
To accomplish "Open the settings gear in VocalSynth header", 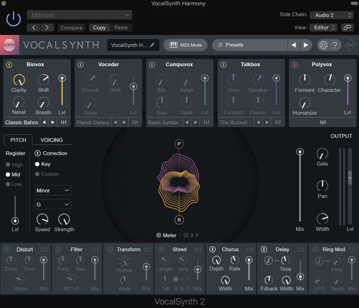I will [x=323, y=45].
